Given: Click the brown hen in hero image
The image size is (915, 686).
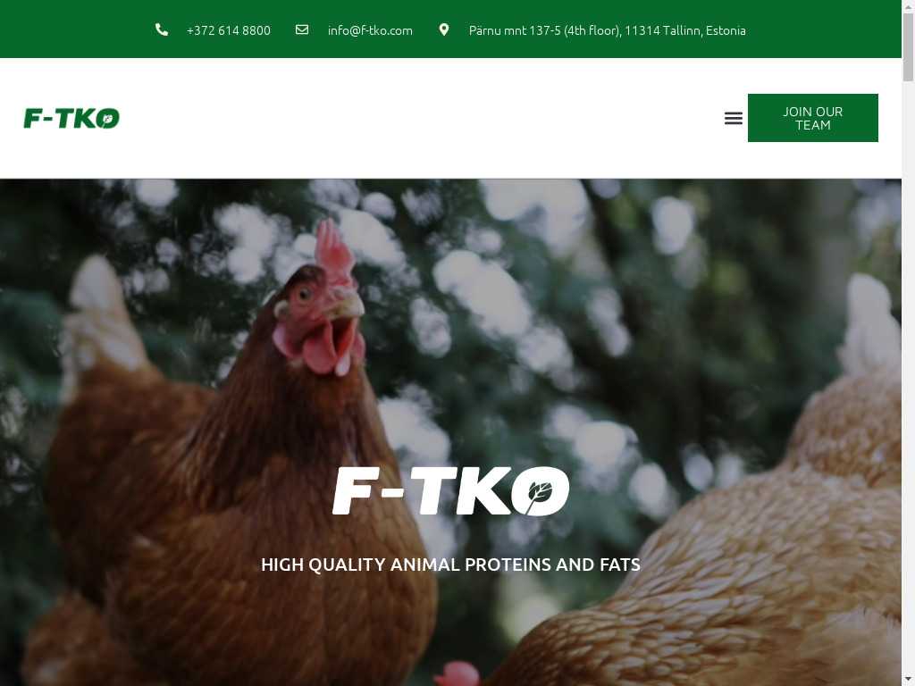Looking at the screenshot, I should click(x=233, y=466).
